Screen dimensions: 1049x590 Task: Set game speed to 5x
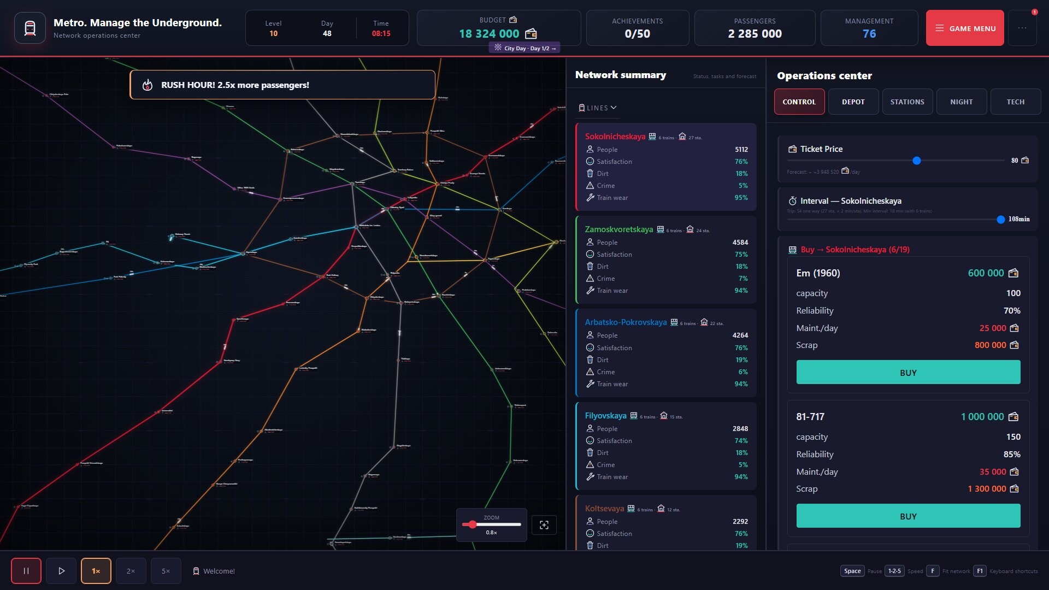coord(166,571)
